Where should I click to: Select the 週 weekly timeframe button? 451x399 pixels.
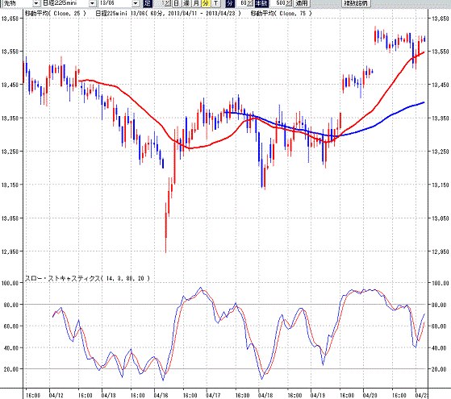click(x=186, y=3)
